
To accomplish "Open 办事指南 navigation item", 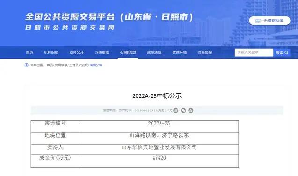I will pos(102,52).
